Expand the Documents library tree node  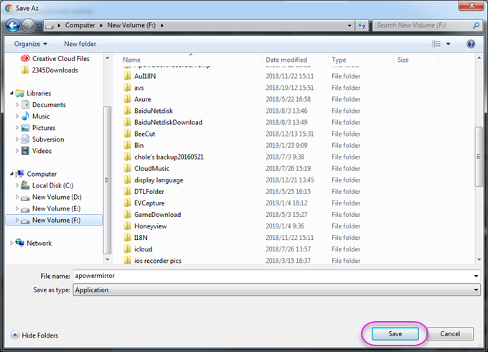[18, 105]
